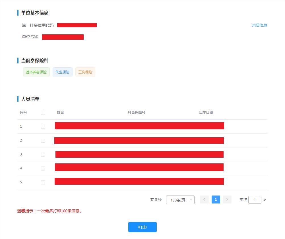This screenshot has width=285, height=239.
Task: Check the checkbox for row 3
Action: click(43, 155)
